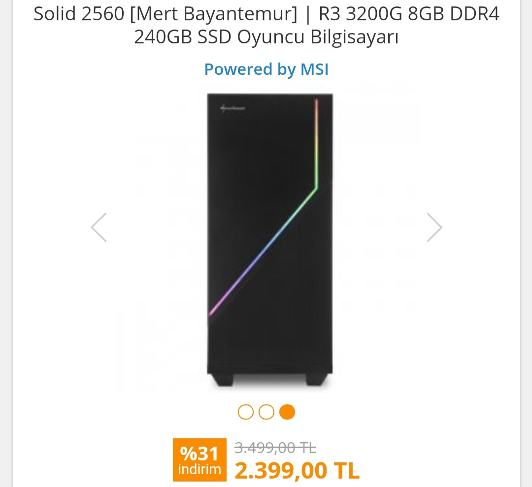Click the 2.399,00 TL current price

point(297,471)
